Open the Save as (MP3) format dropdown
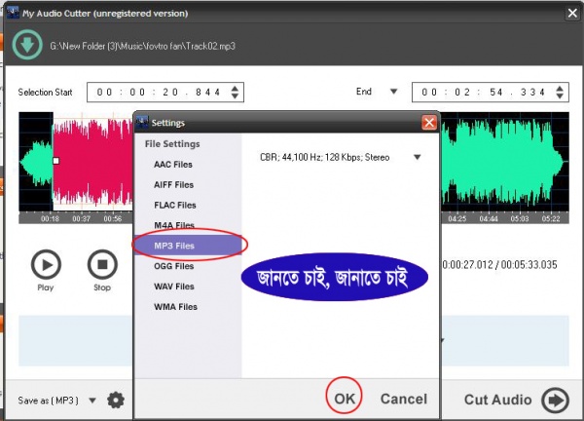Screen dimensions: 584x421 click(x=92, y=401)
